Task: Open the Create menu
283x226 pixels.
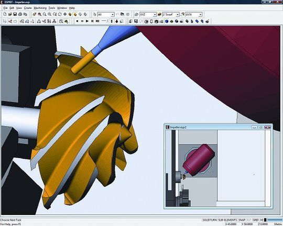Action: [28, 8]
